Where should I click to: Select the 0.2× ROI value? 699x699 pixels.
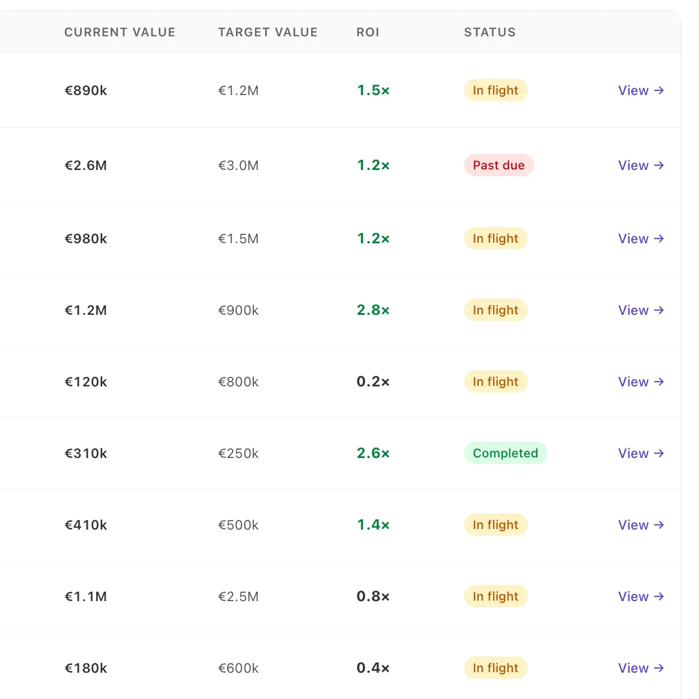(x=373, y=382)
